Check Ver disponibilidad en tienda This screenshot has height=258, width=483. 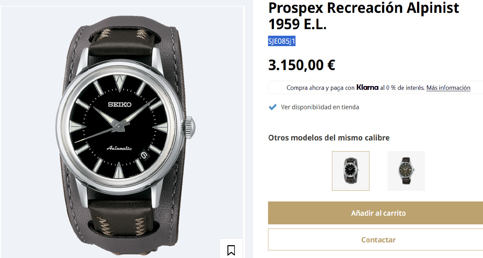(320, 107)
